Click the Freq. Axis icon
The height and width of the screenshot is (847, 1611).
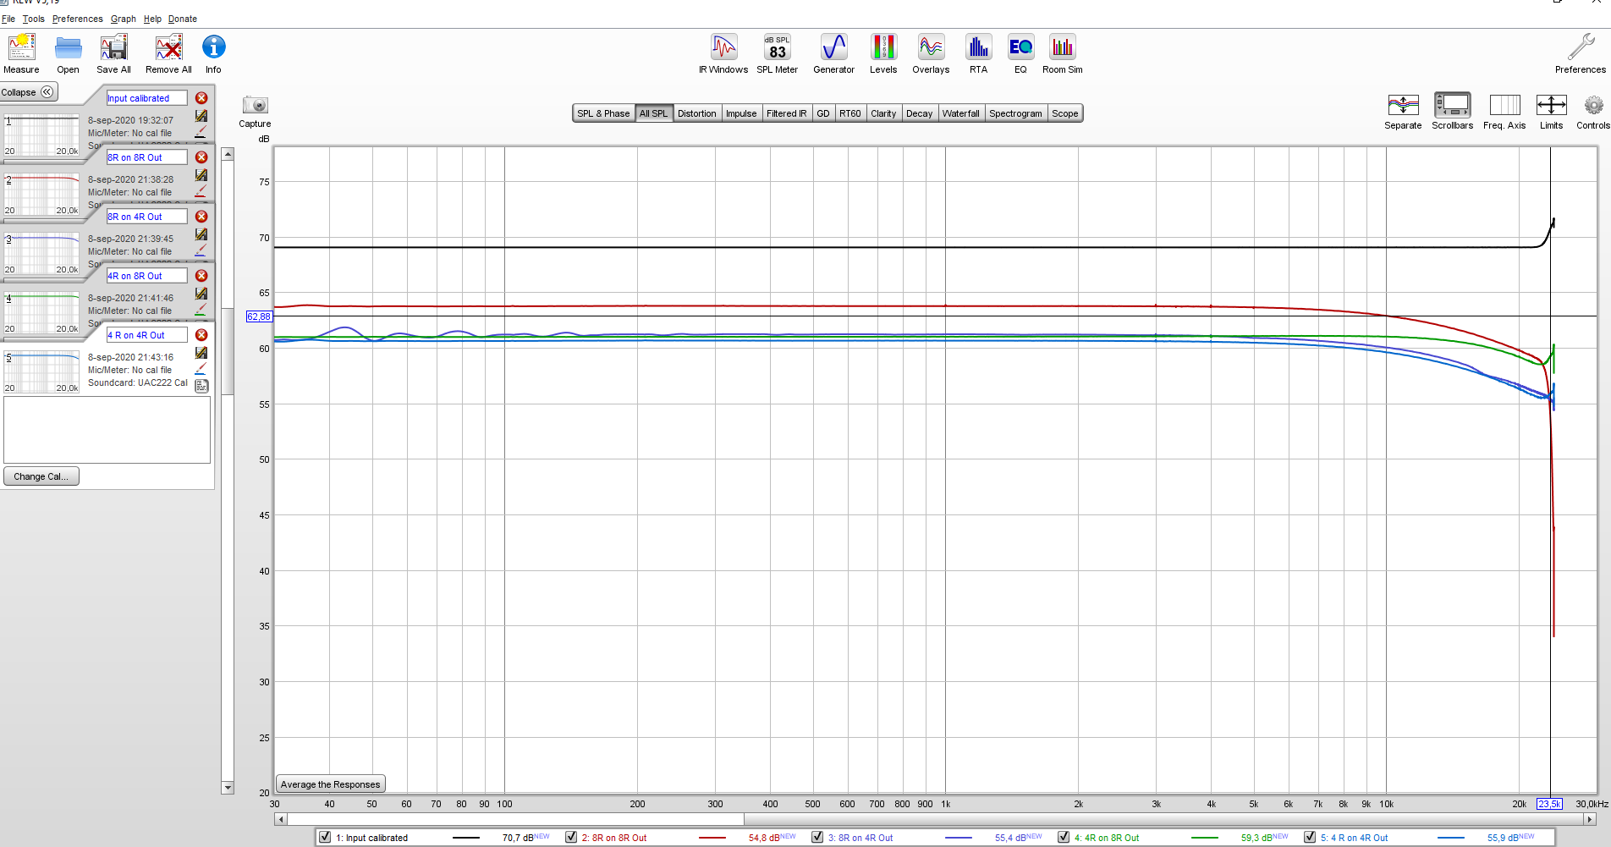1504,105
